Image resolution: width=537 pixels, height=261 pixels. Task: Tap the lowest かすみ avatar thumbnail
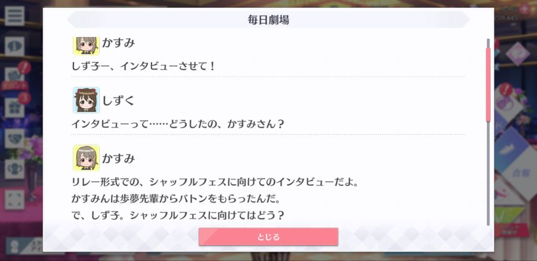pyautogui.click(x=87, y=158)
